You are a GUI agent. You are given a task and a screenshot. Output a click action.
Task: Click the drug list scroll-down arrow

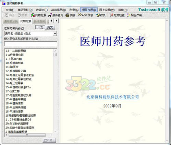click(55, 131)
